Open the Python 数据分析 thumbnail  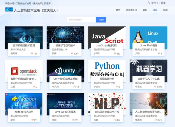[x=107, y=68]
